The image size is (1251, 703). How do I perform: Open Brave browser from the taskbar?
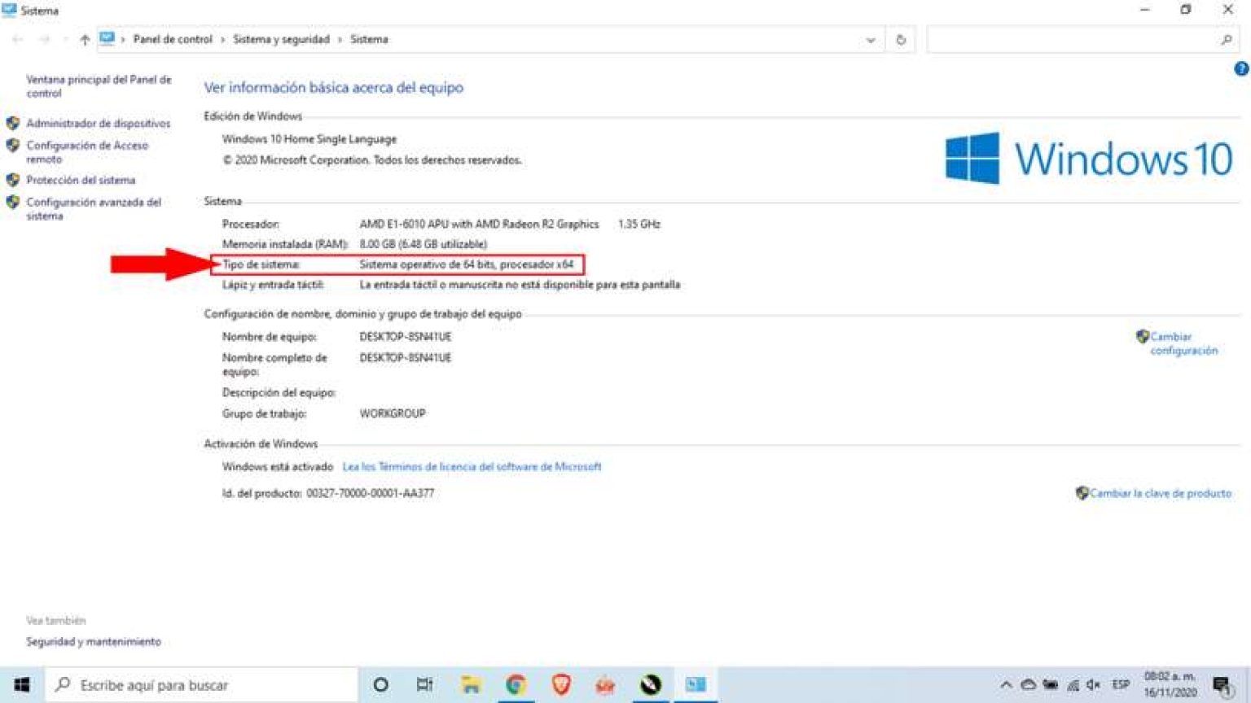tap(560, 685)
